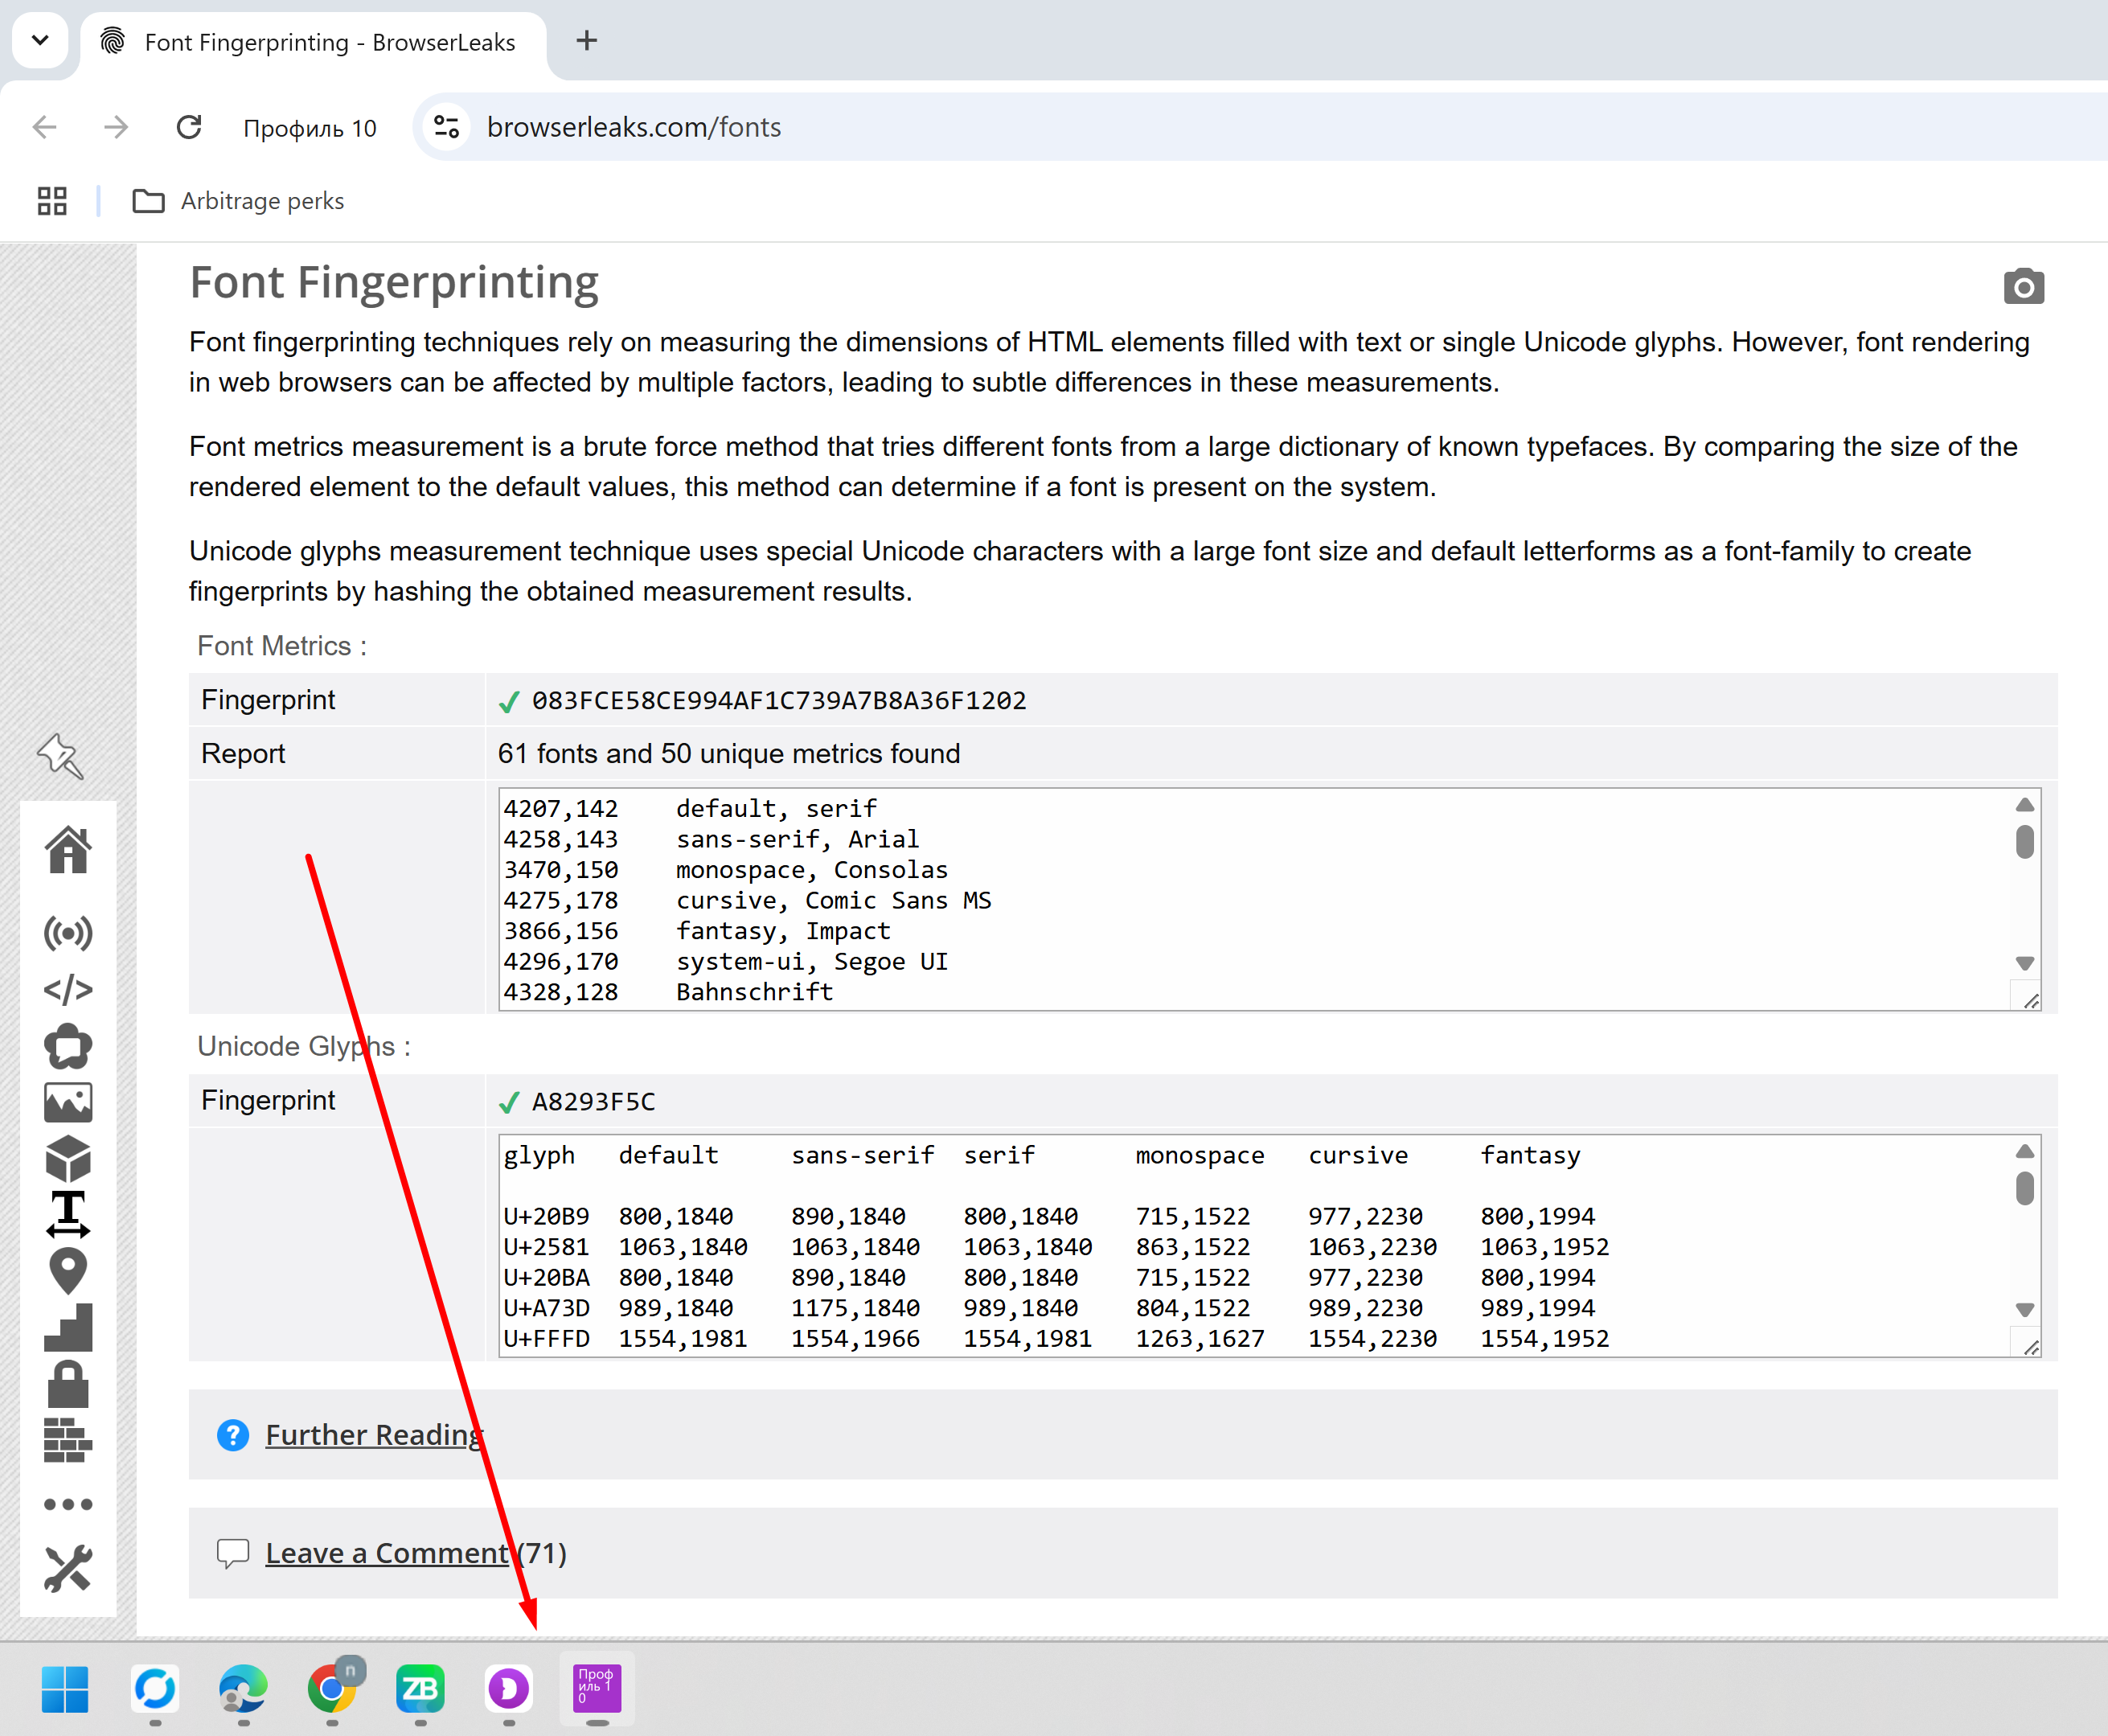Open the WebGL cube icon
This screenshot has width=2108, height=1736.
point(67,1159)
